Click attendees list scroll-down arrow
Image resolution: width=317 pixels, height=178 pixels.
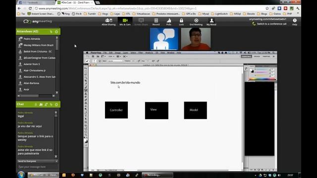(57, 92)
